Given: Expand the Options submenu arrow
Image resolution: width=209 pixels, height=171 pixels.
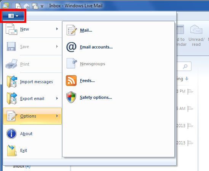Looking at the screenshot, I should tap(57, 116).
